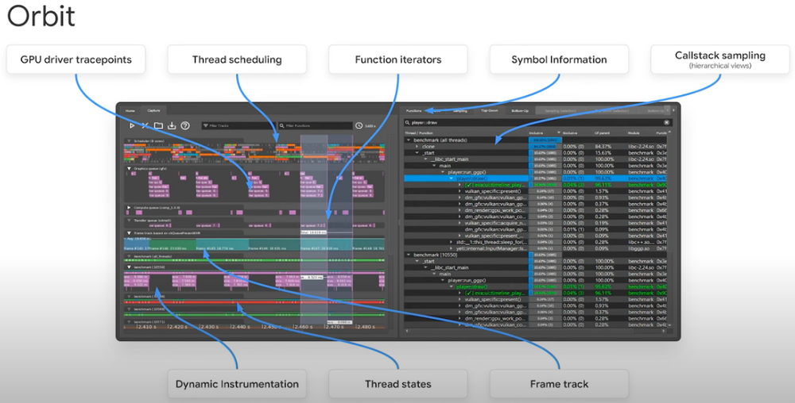Sort by the Module column header
The width and height of the screenshot is (795, 403).
(x=634, y=133)
